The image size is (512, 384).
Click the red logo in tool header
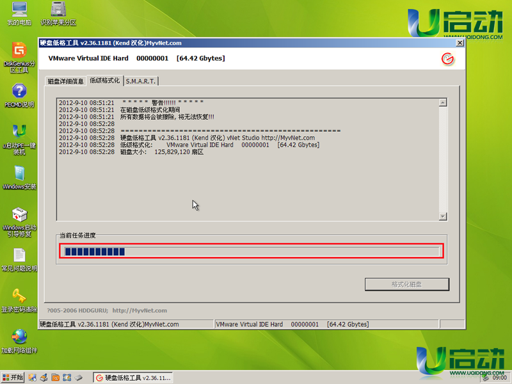447,59
